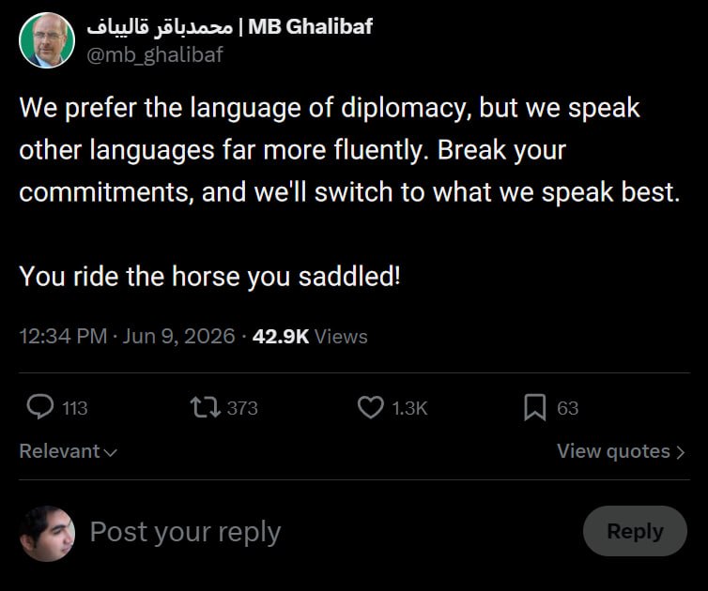The width and height of the screenshot is (708, 591).
Task: Click the chevron next to Relevant
Action: pos(111,452)
